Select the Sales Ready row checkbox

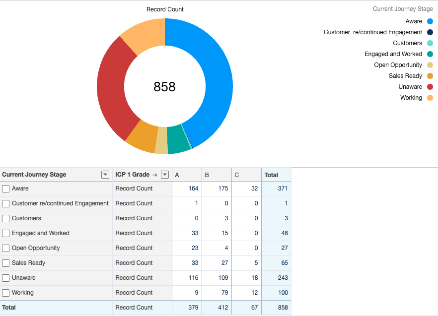tap(6, 263)
